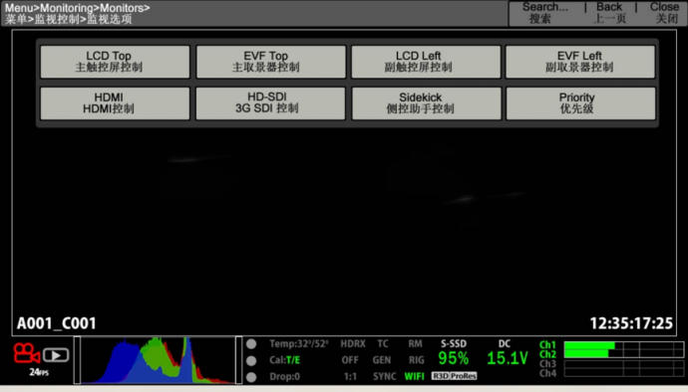Viewport: 688px width, 392px height.
Task: Select the WIFI status indicator
Action: click(414, 376)
